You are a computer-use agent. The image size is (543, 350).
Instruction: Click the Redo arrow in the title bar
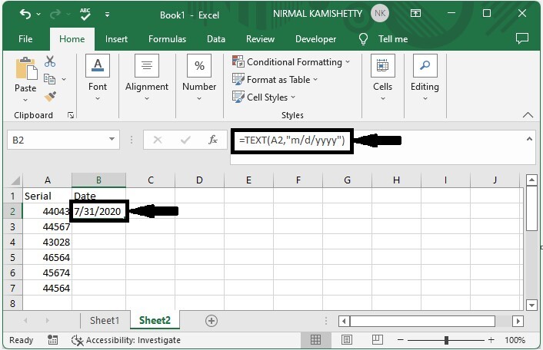click(55, 14)
